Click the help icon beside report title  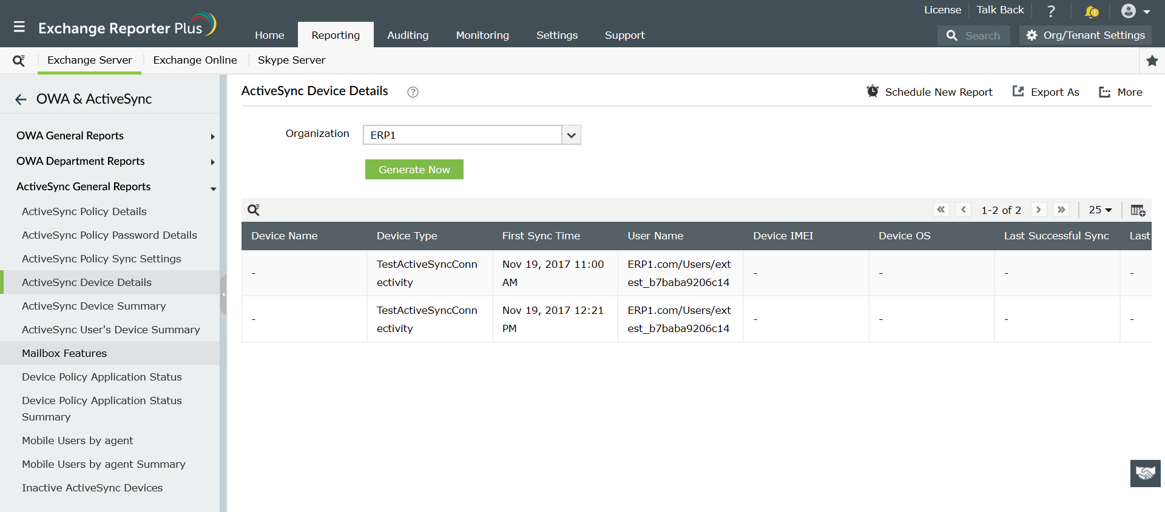[x=413, y=92]
